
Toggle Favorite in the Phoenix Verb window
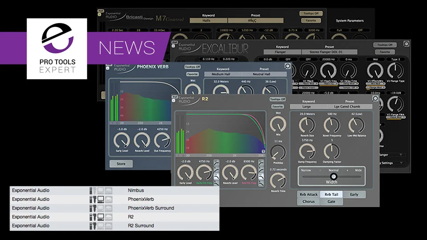pyautogui.click(x=192, y=74)
